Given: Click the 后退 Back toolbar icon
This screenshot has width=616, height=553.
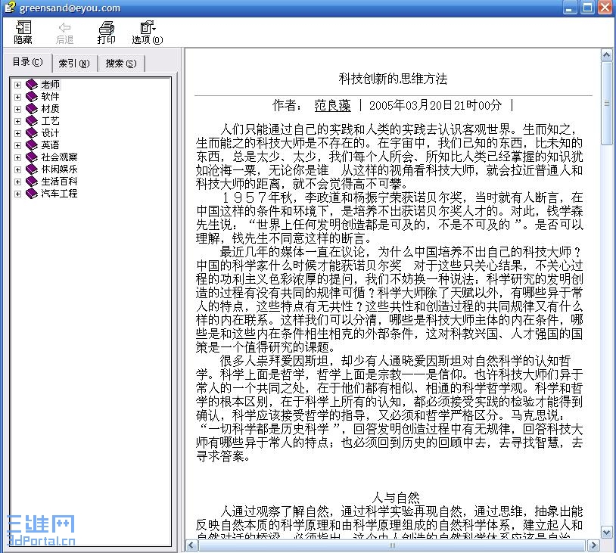Looking at the screenshot, I should pyautogui.click(x=64, y=30).
